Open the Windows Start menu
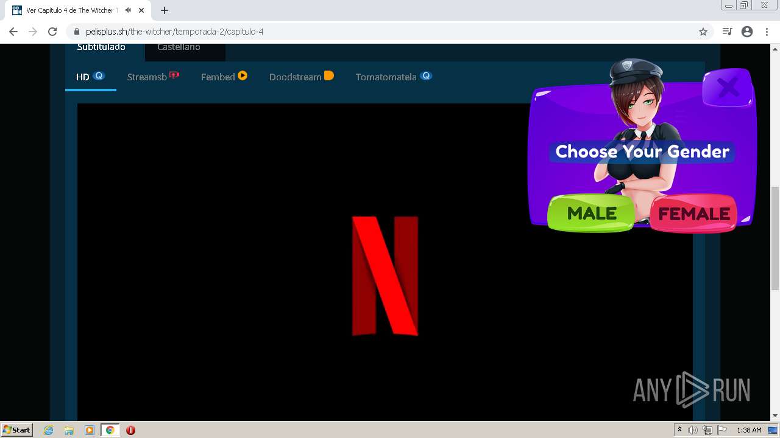 click(x=16, y=430)
